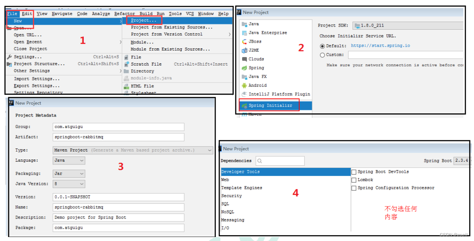
Task: Open the File menu
Action: 12,14
